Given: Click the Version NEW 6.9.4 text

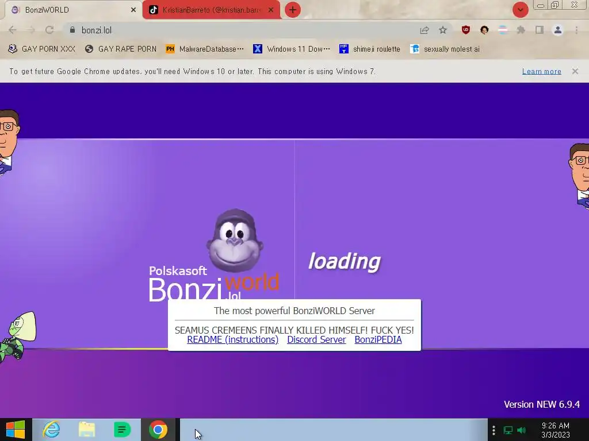Looking at the screenshot, I should tap(542, 404).
